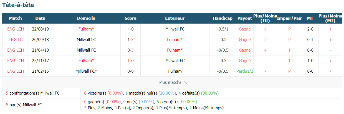Select ENG LCH league on 22/08/19 row
The height and width of the screenshot is (114, 344).
(16, 29)
